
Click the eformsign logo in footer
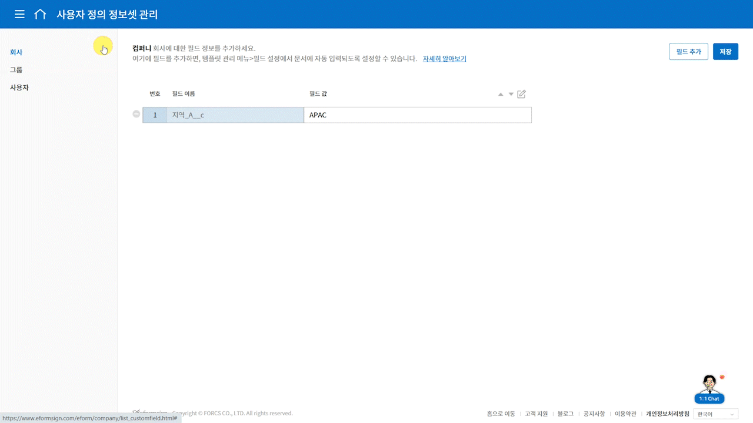[x=151, y=412]
